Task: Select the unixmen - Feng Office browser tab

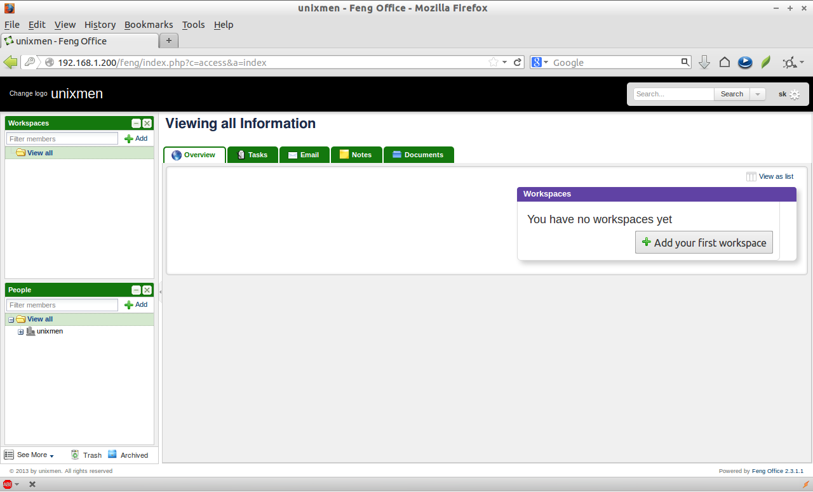Action: [x=79, y=41]
